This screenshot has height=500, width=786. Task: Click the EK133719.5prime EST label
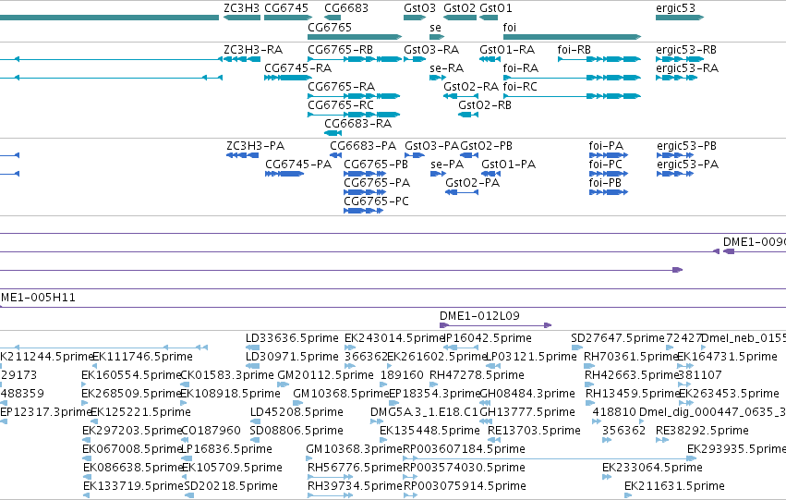pyautogui.click(x=133, y=486)
